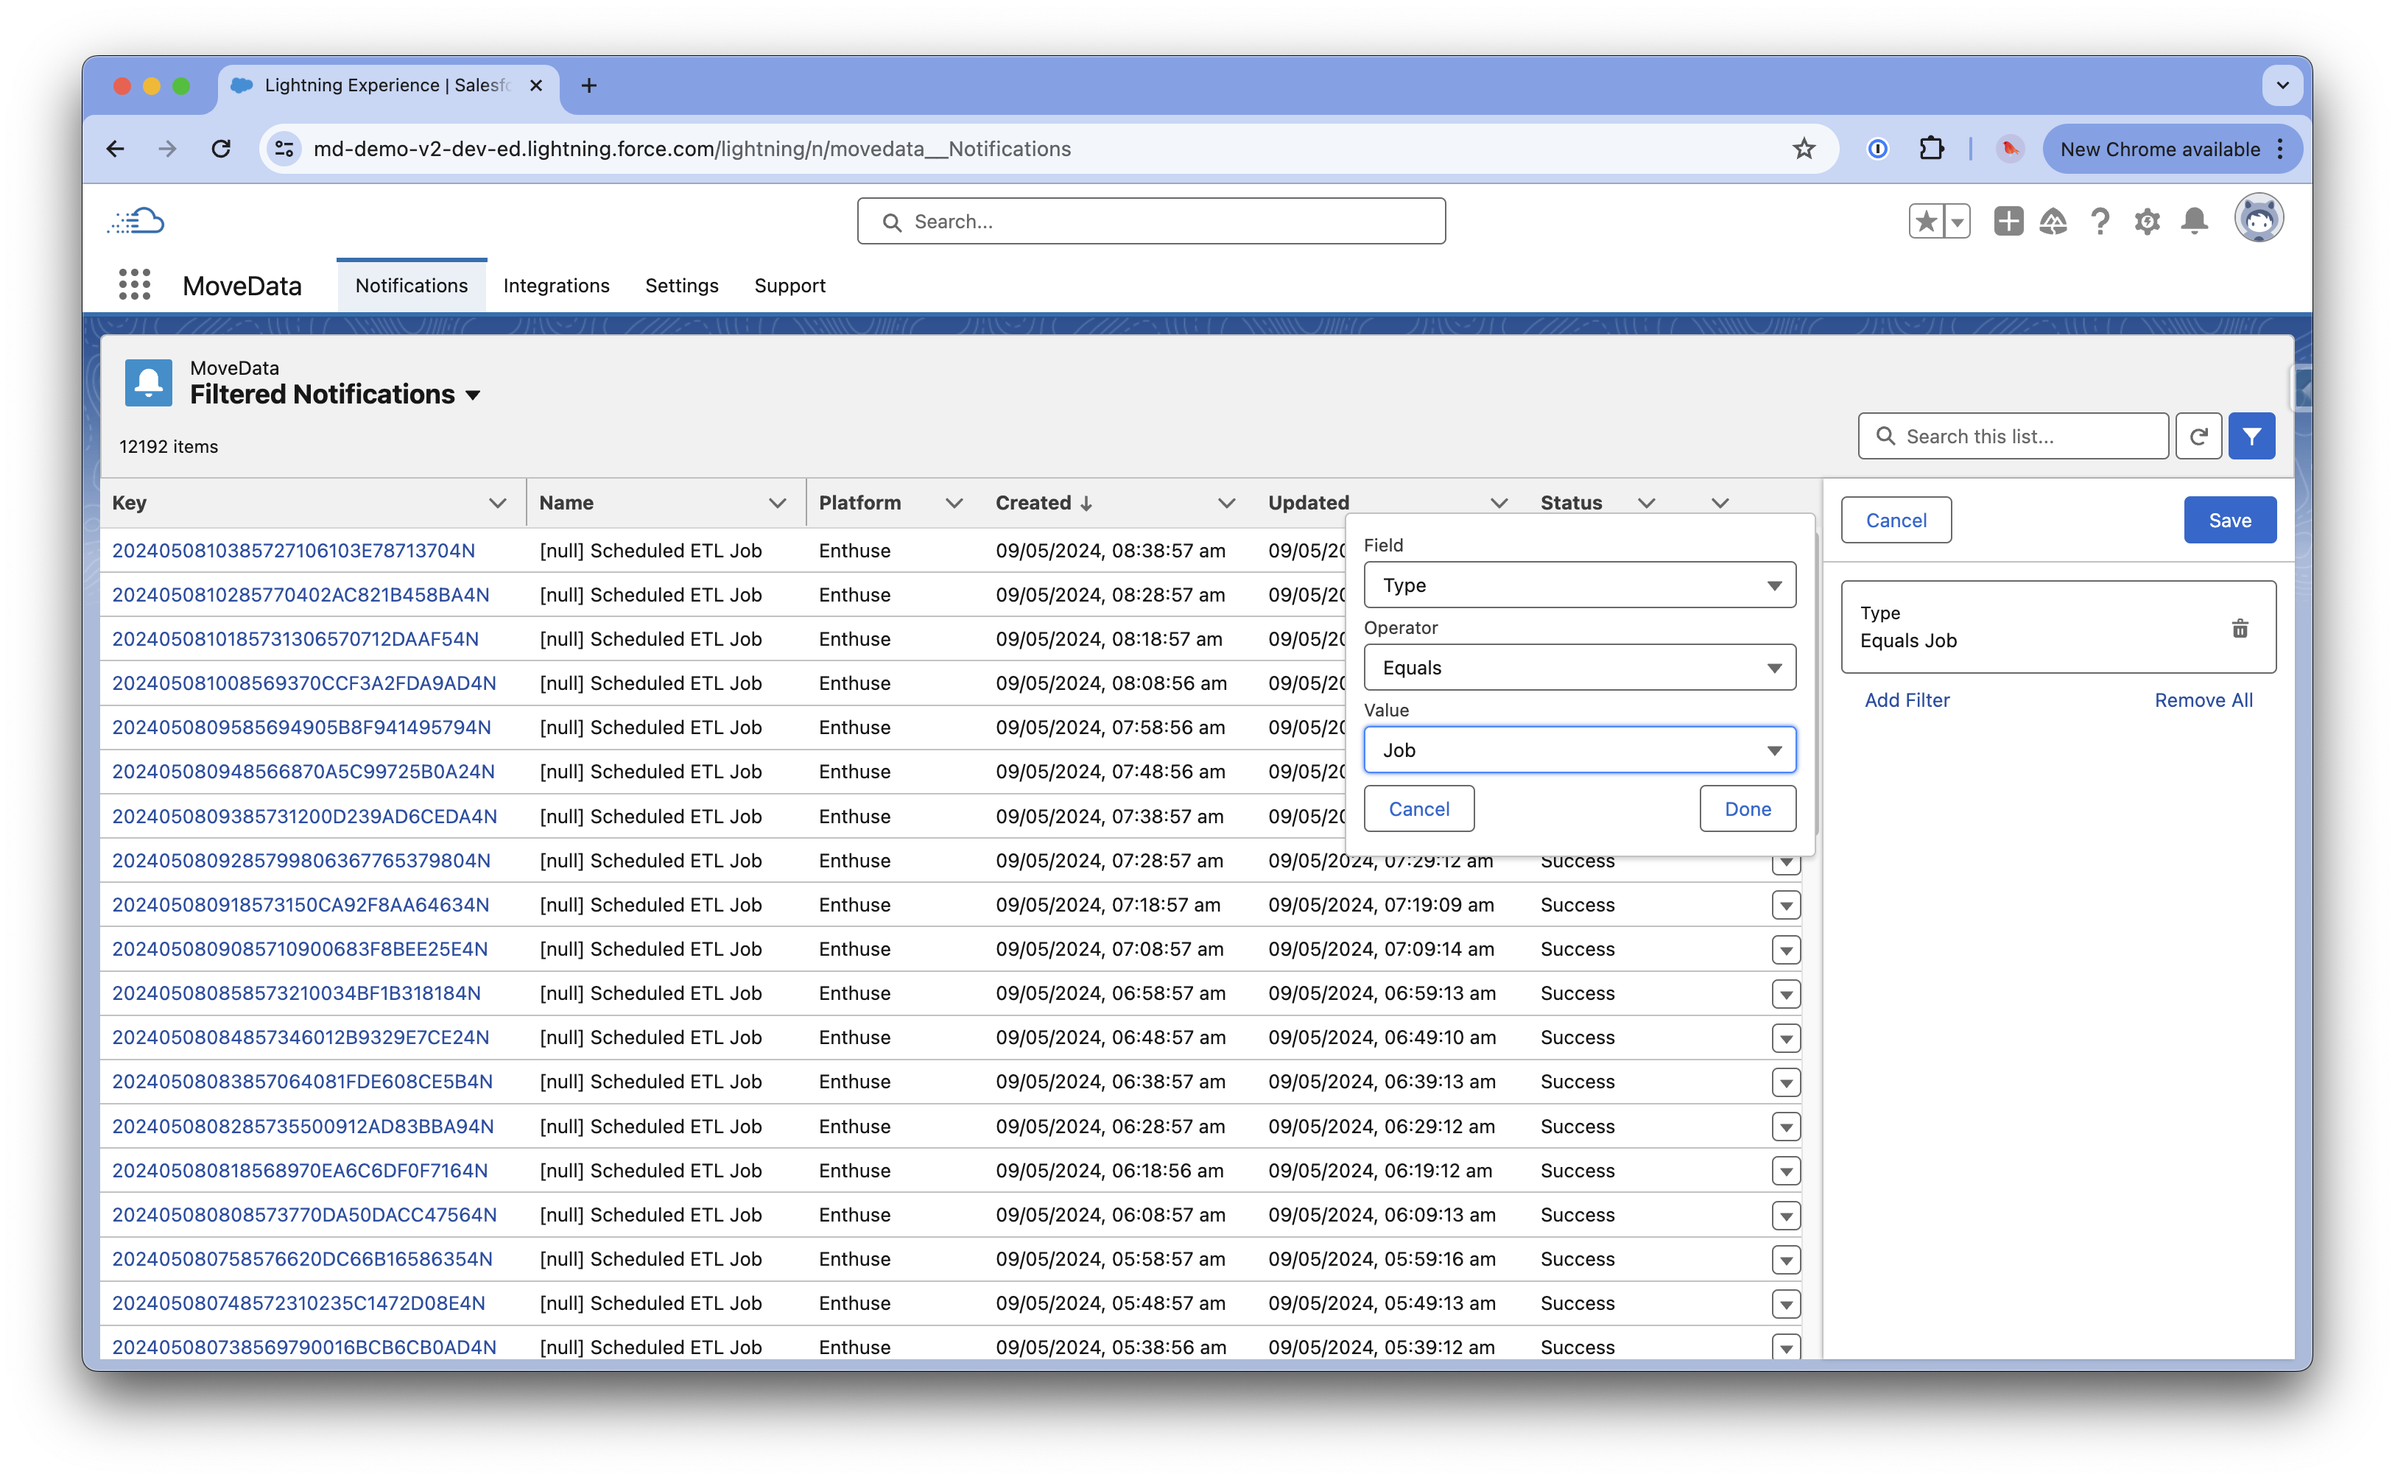
Task: Open Salesforce setup gear menu
Action: tap(2146, 222)
